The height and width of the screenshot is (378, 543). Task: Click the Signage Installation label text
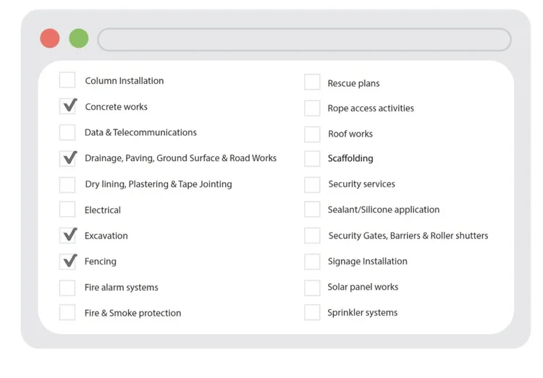367,262
